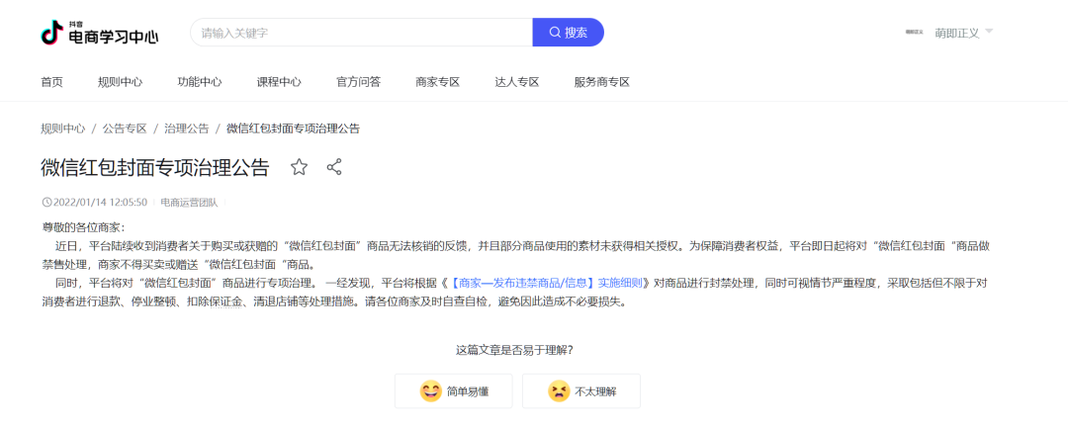Click the 尊敬的各位商家 greeting line
The height and width of the screenshot is (428, 1068).
(84, 226)
